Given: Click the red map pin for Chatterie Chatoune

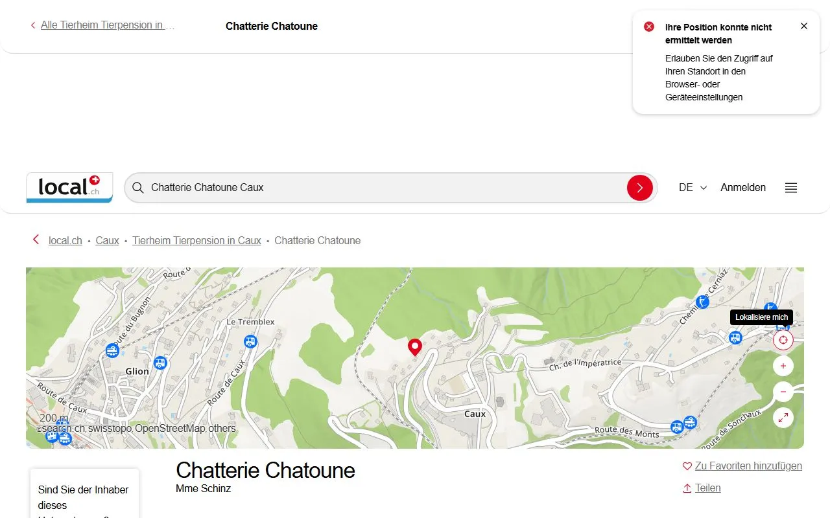Looking at the screenshot, I should click(x=415, y=347).
